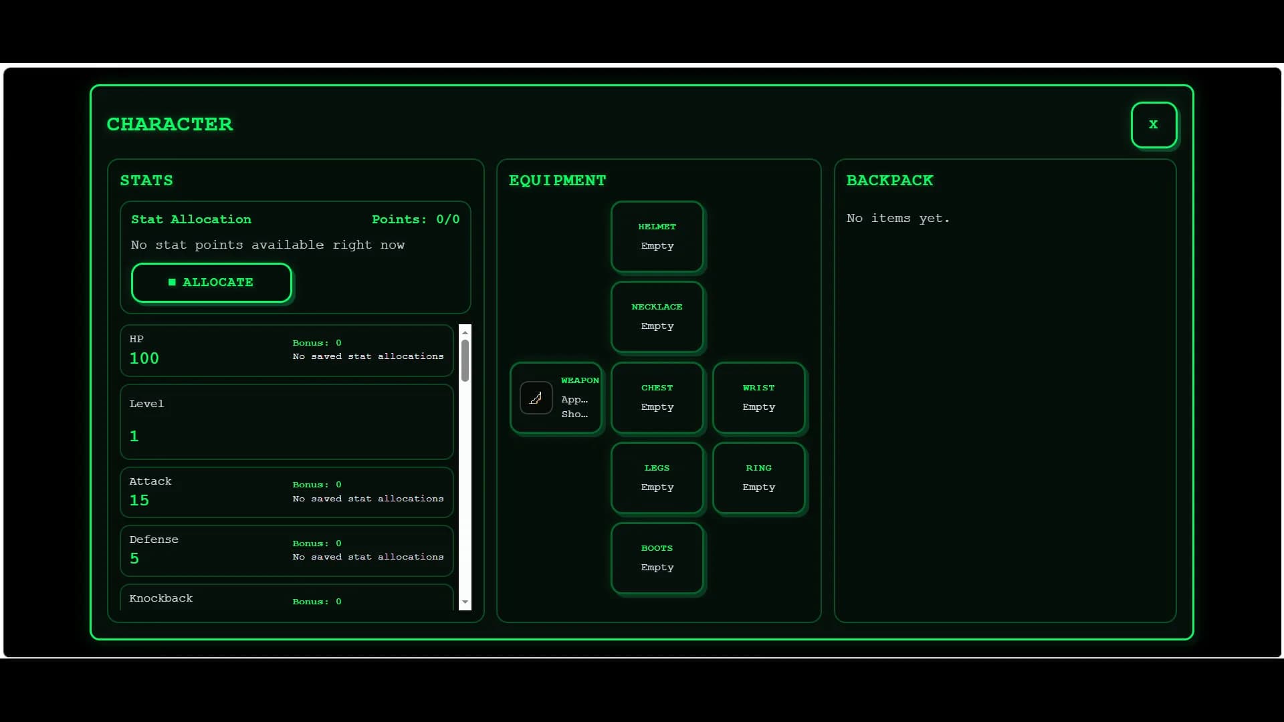The height and width of the screenshot is (722, 1284).
Task: Click the Allocate button
Action: click(x=211, y=282)
